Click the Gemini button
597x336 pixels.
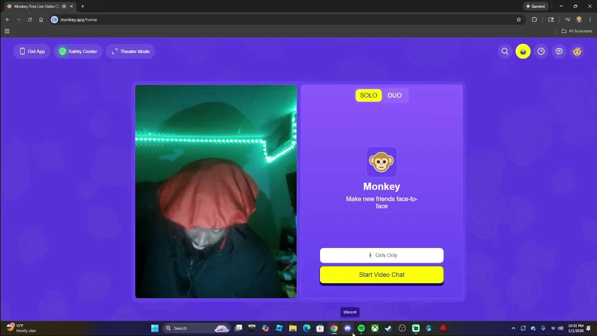pos(535,7)
